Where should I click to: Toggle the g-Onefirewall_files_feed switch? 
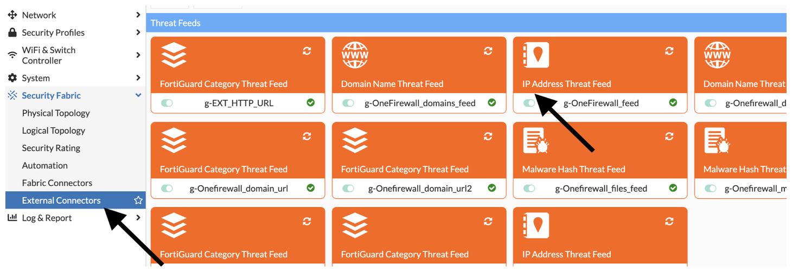point(529,189)
